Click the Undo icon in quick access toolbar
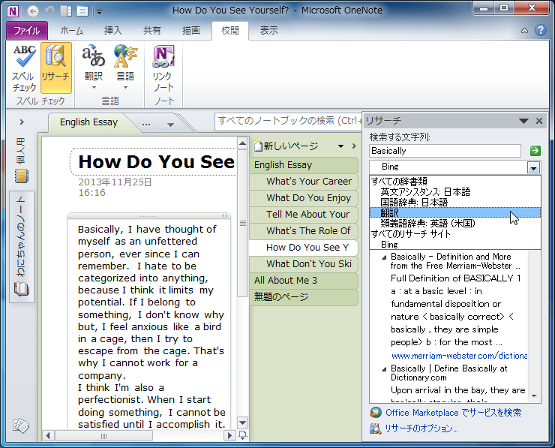This screenshot has width=555, height=448. point(49,11)
